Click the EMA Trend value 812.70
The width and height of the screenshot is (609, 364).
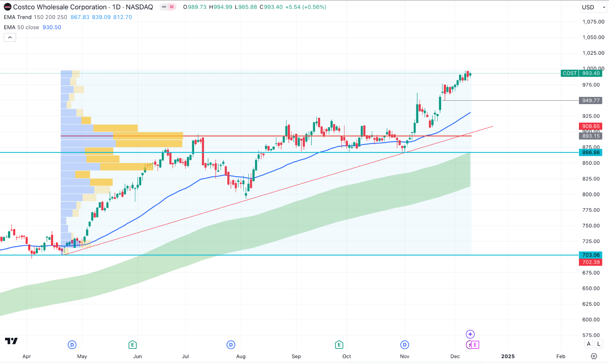pyautogui.click(x=123, y=17)
